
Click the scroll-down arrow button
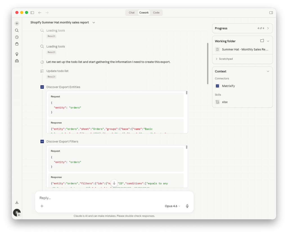pyautogui.click(x=114, y=183)
